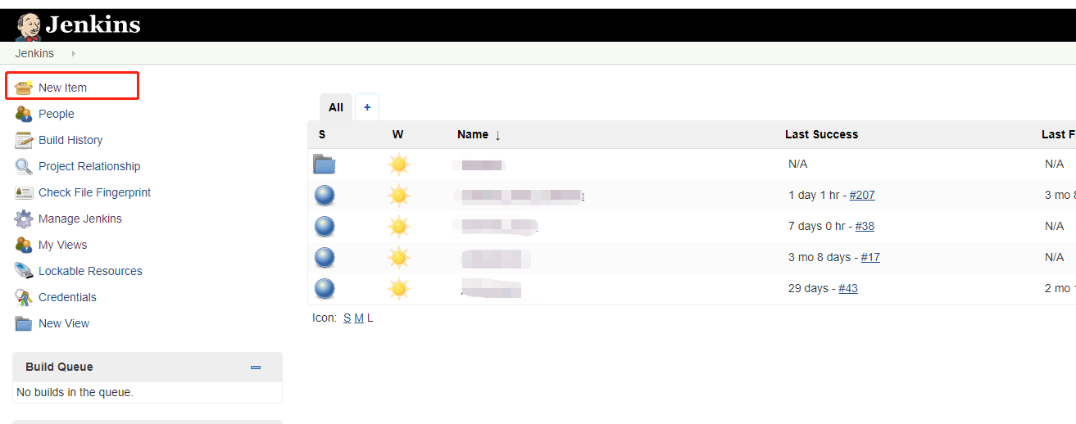This screenshot has height=424, width=1076.
Task: Click the New Item box icon
Action: (x=24, y=88)
